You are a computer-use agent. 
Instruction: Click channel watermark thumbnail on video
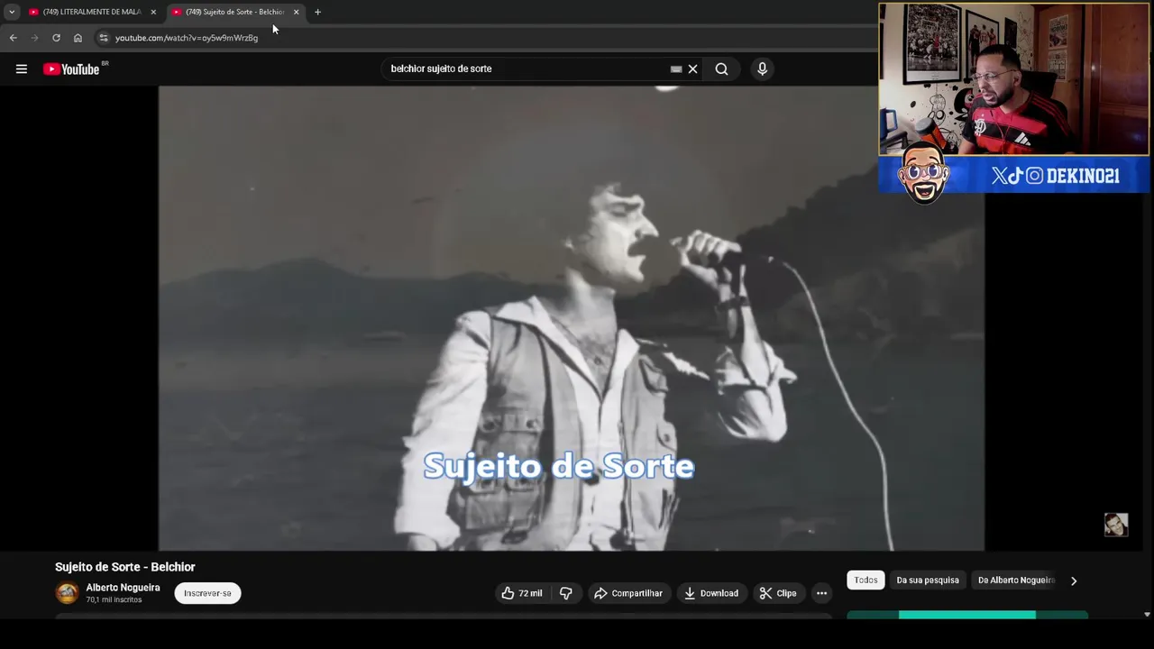click(x=1116, y=525)
